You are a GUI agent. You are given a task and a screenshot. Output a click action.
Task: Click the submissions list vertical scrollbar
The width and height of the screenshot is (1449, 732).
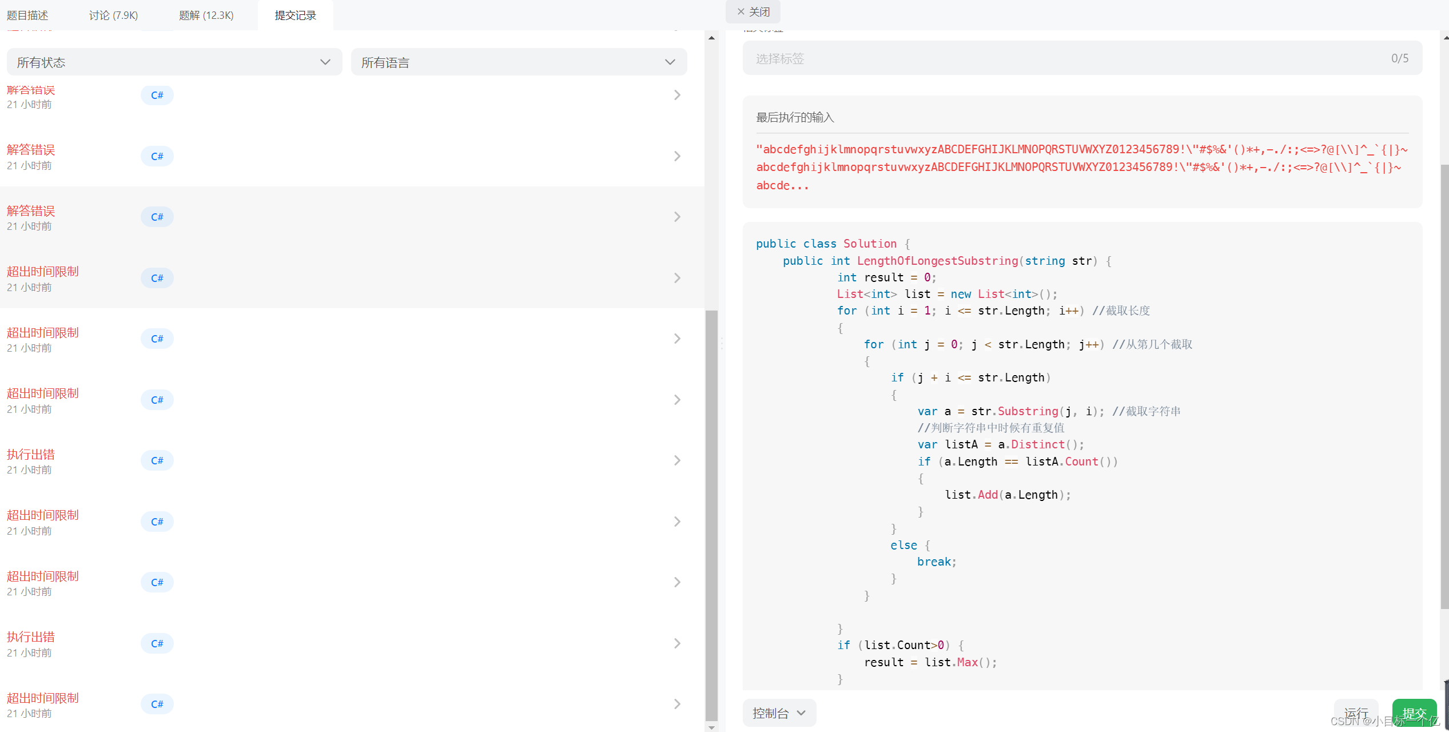click(x=711, y=515)
